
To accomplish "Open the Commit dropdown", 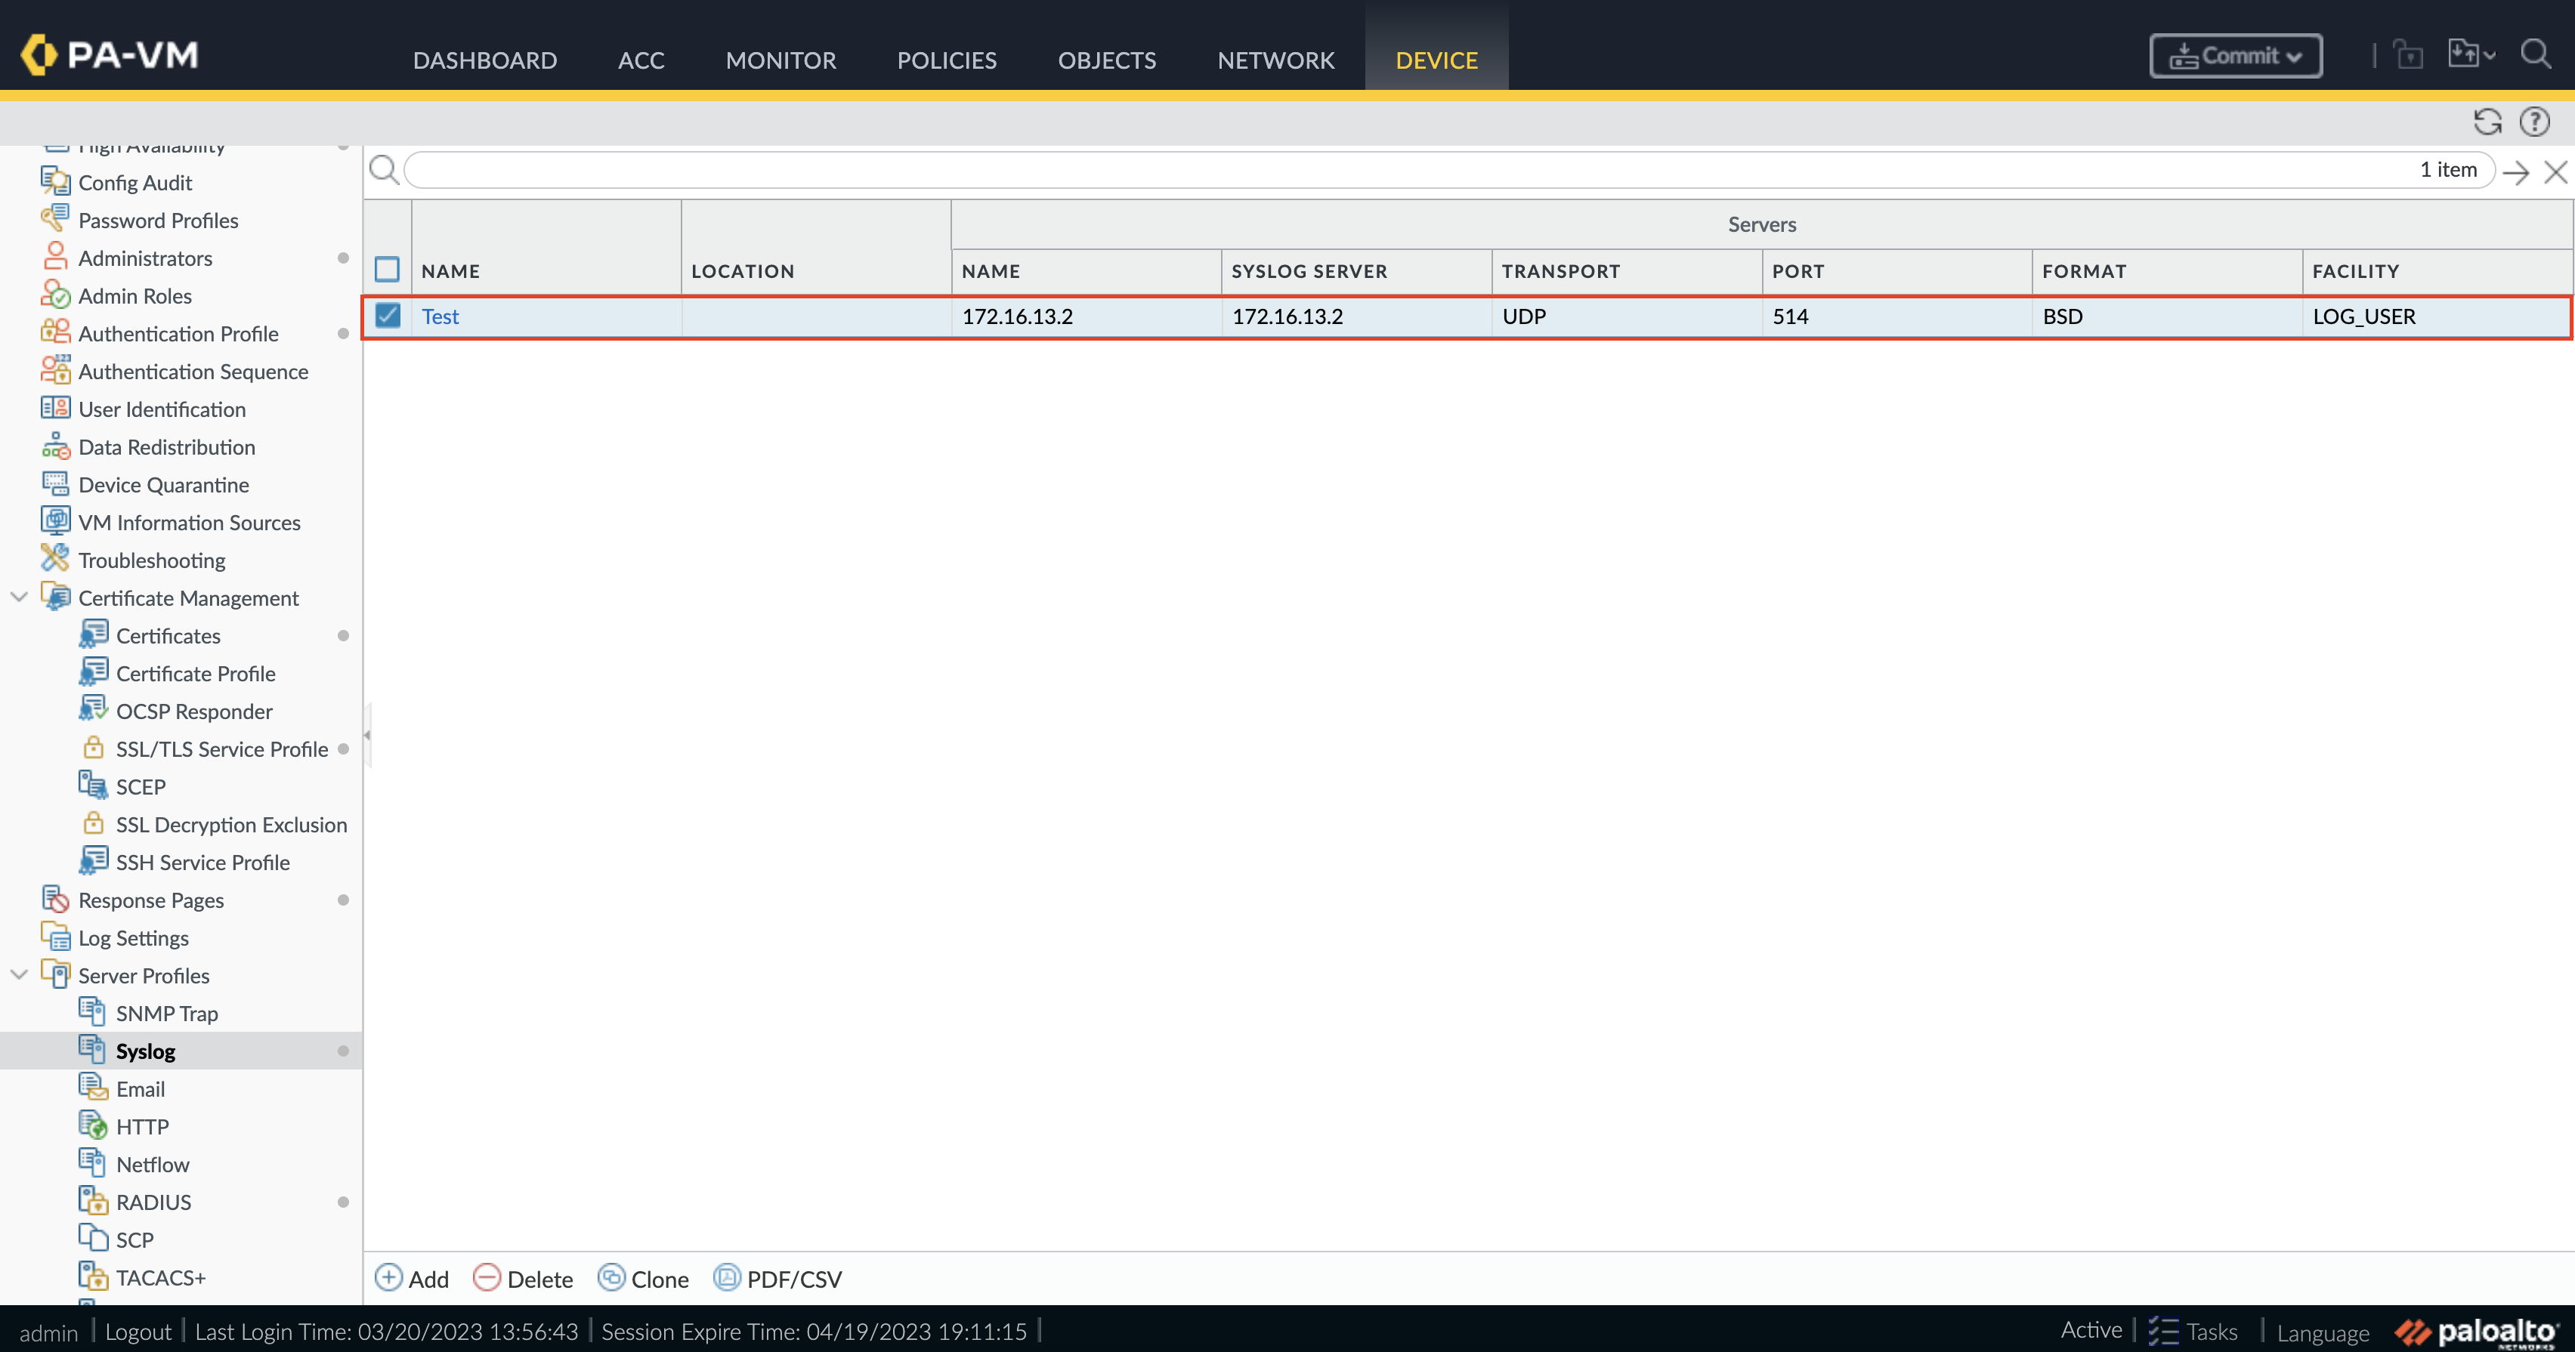I will (x=2235, y=56).
